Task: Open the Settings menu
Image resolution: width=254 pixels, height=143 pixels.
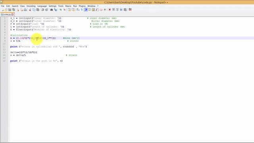Action: pos(52,6)
